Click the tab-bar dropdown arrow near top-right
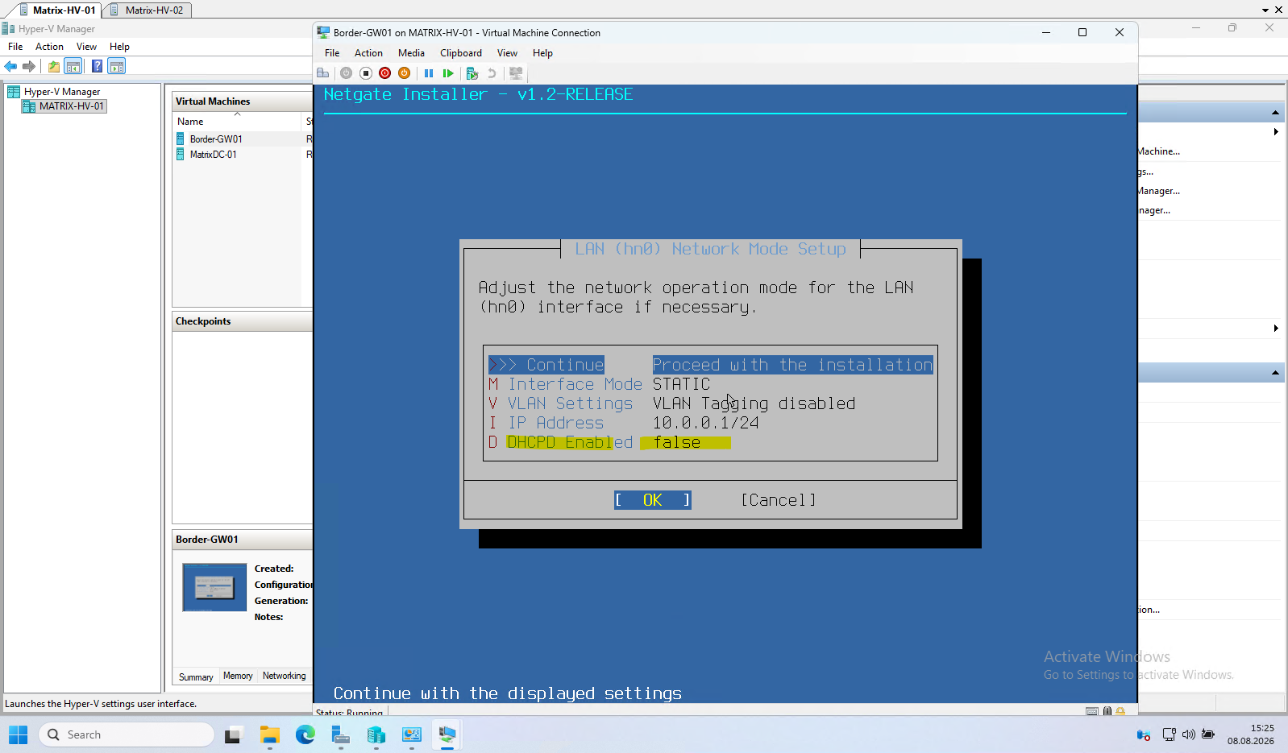Viewport: 1288px width, 753px height. pyautogui.click(x=1265, y=10)
